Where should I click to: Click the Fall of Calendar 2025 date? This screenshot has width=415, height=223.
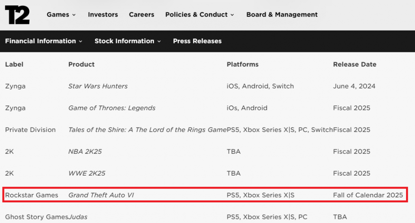pyautogui.click(x=368, y=195)
